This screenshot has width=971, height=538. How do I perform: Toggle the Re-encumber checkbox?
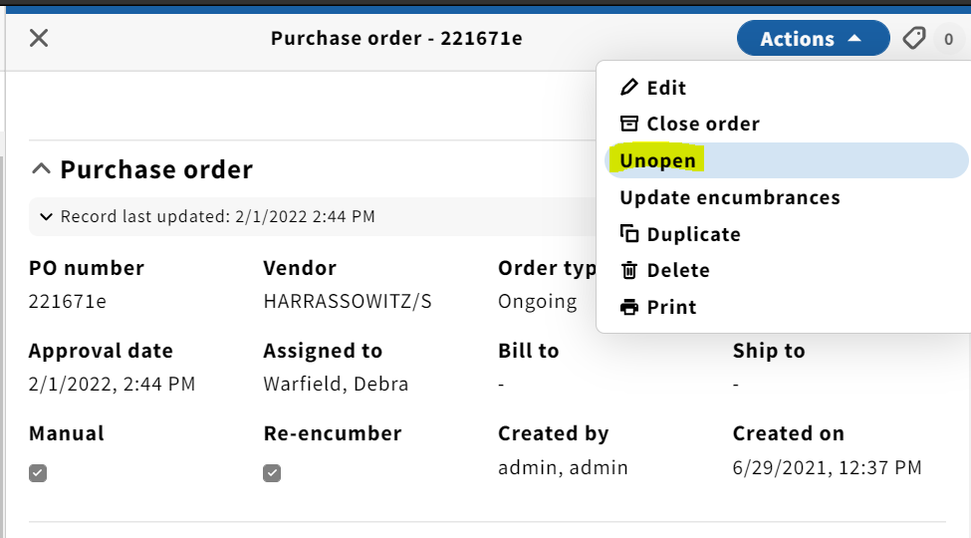[272, 473]
